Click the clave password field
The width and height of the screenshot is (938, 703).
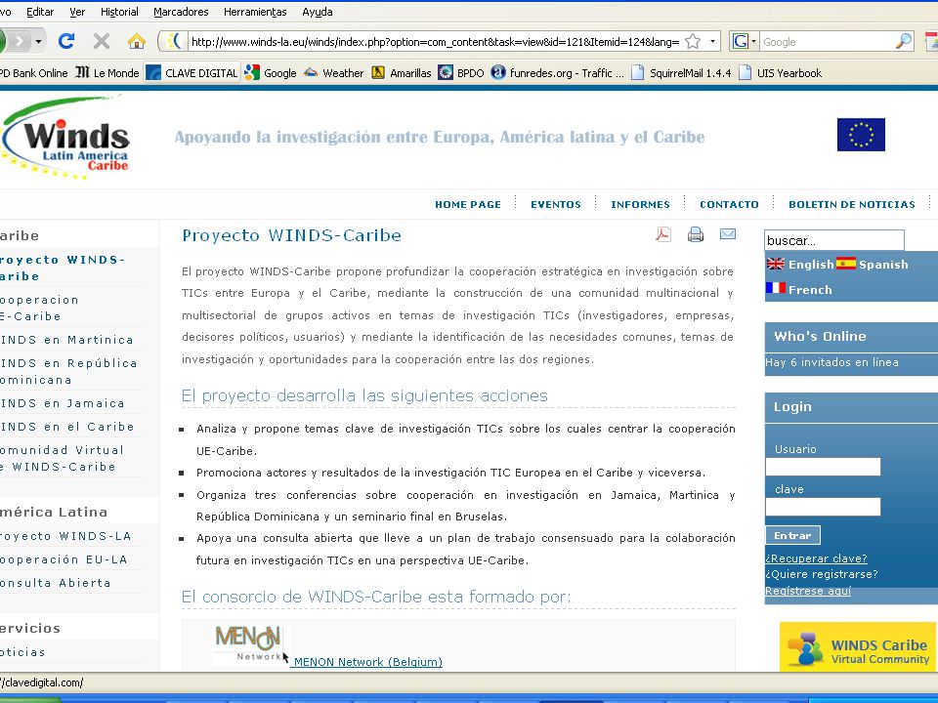(x=823, y=507)
